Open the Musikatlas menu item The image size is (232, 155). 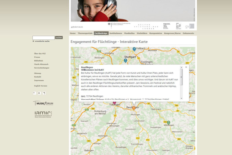[129, 33]
